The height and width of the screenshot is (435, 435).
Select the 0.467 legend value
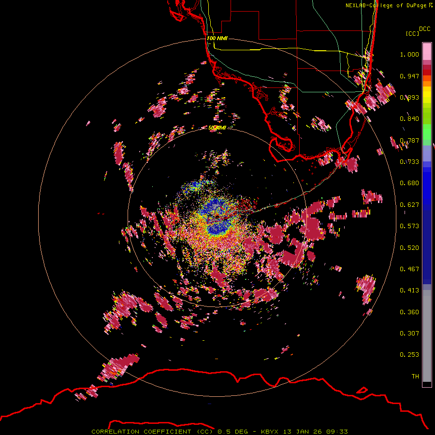click(x=409, y=269)
